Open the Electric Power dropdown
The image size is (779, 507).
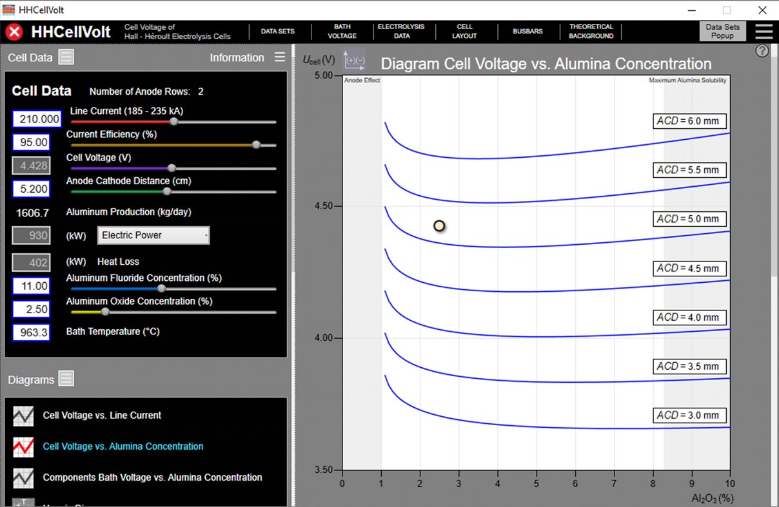[x=153, y=235]
